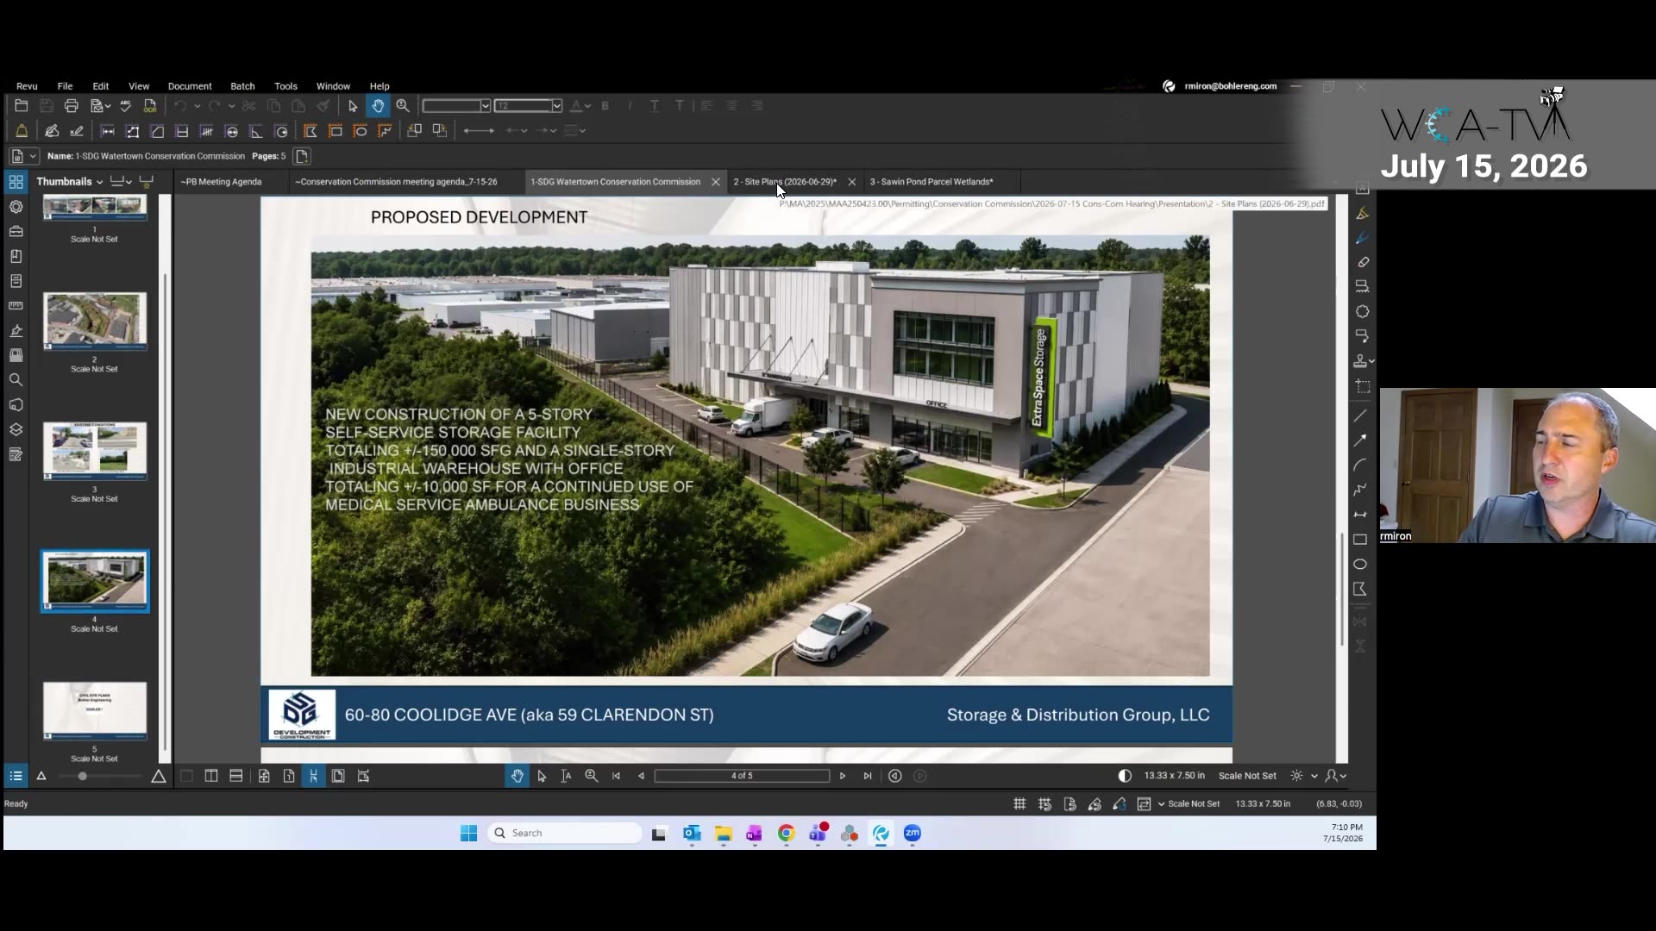Select the Pan hand tool in top toolbar

click(378, 106)
